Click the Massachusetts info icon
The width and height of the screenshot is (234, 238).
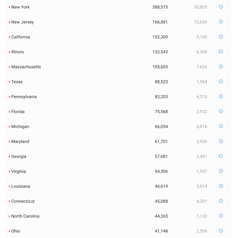point(221,66)
